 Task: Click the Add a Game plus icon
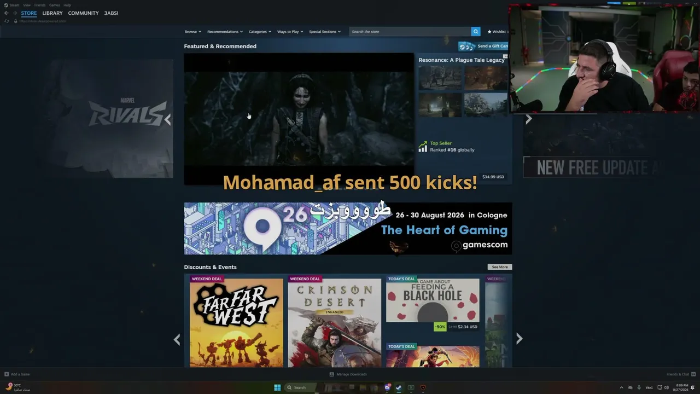point(7,374)
